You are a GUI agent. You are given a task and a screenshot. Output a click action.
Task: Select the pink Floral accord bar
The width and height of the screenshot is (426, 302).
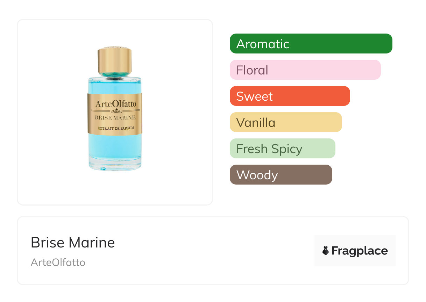(x=305, y=70)
